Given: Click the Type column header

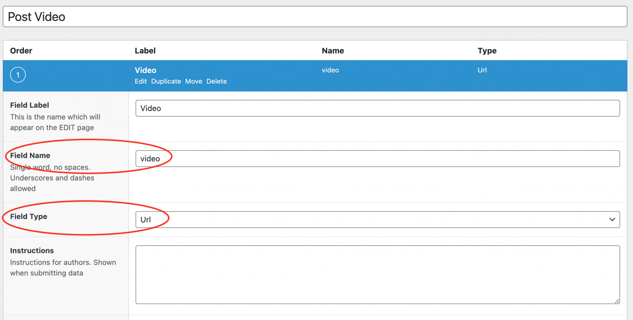Looking at the screenshot, I should click(487, 51).
